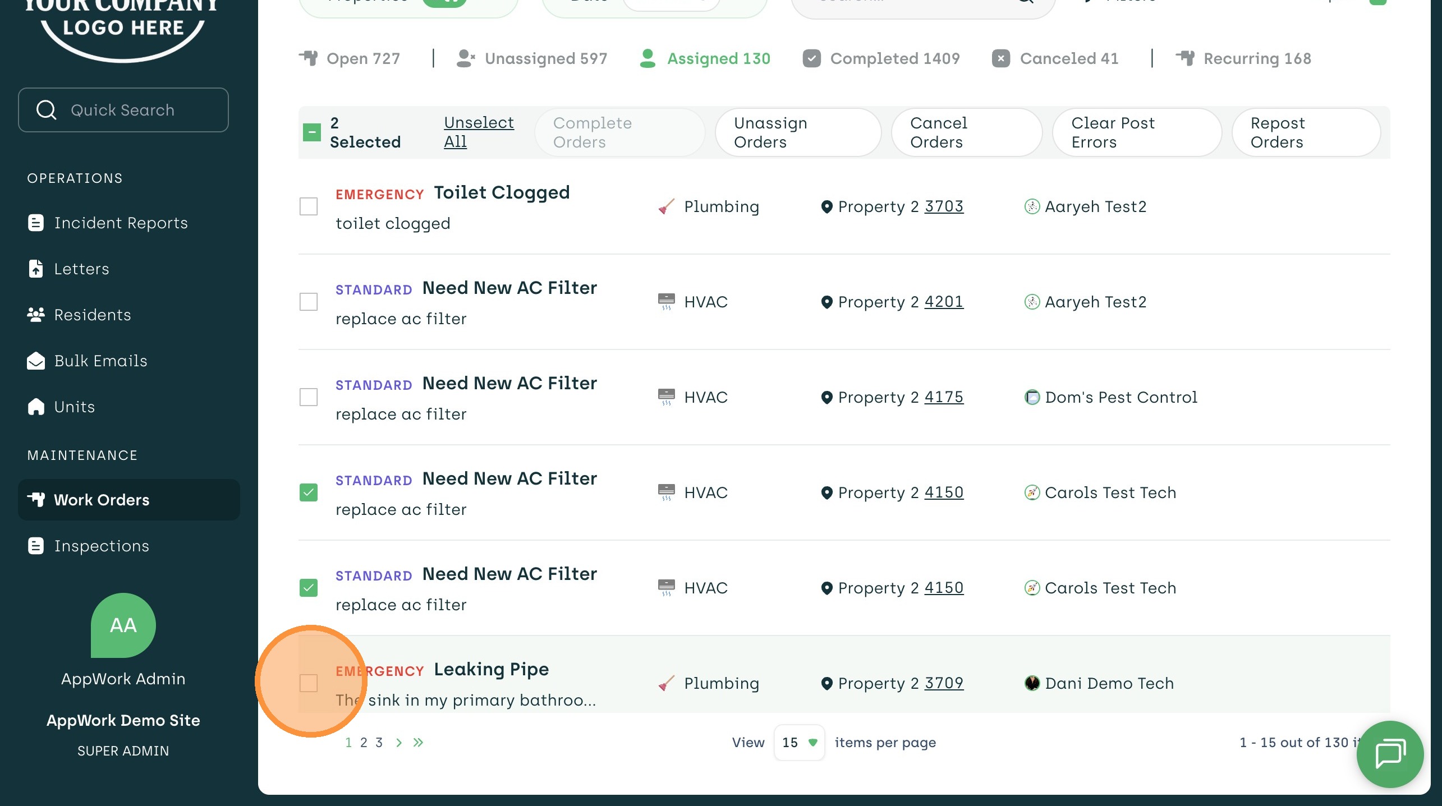
Task: Click the Unassign Orders button
Action: coord(797,132)
